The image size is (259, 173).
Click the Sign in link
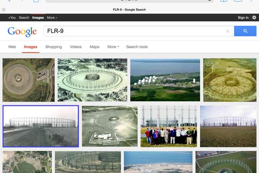click(243, 18)
